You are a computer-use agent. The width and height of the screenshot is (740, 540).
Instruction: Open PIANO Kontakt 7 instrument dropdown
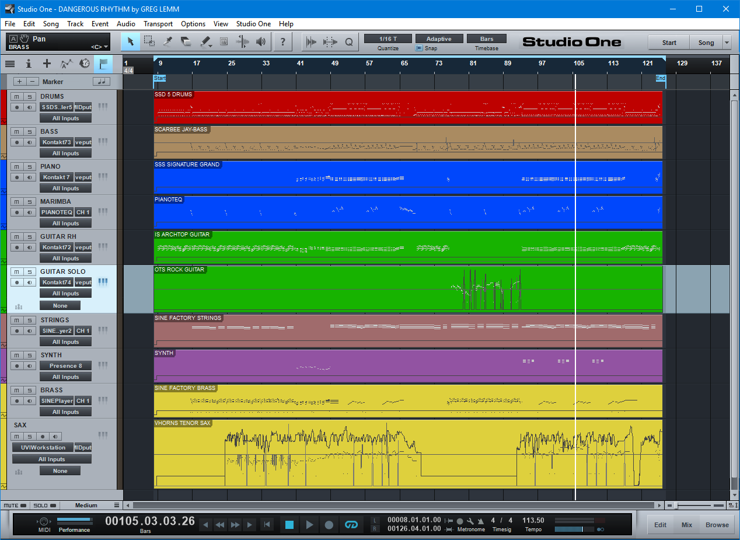click(x=57, y=177)
